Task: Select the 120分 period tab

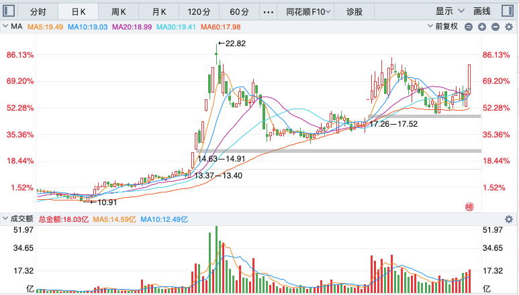Action: click(199, 12)
